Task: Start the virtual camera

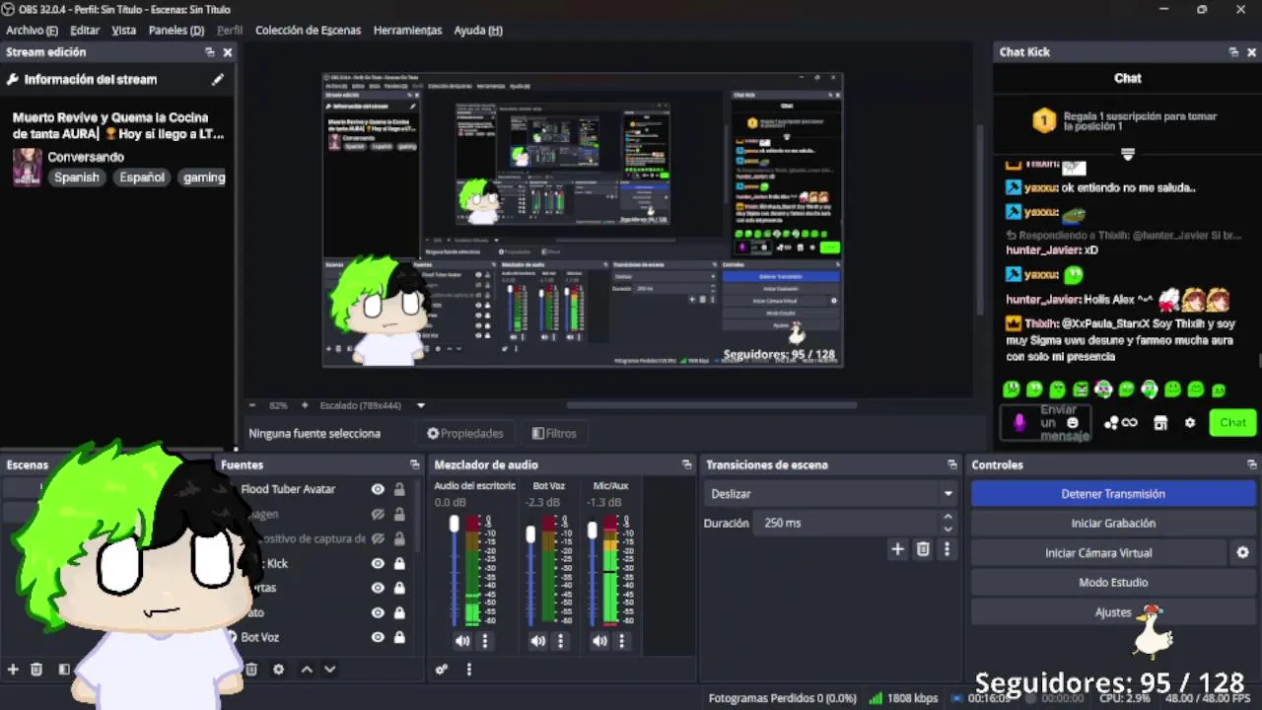Action: [1098, 553]
